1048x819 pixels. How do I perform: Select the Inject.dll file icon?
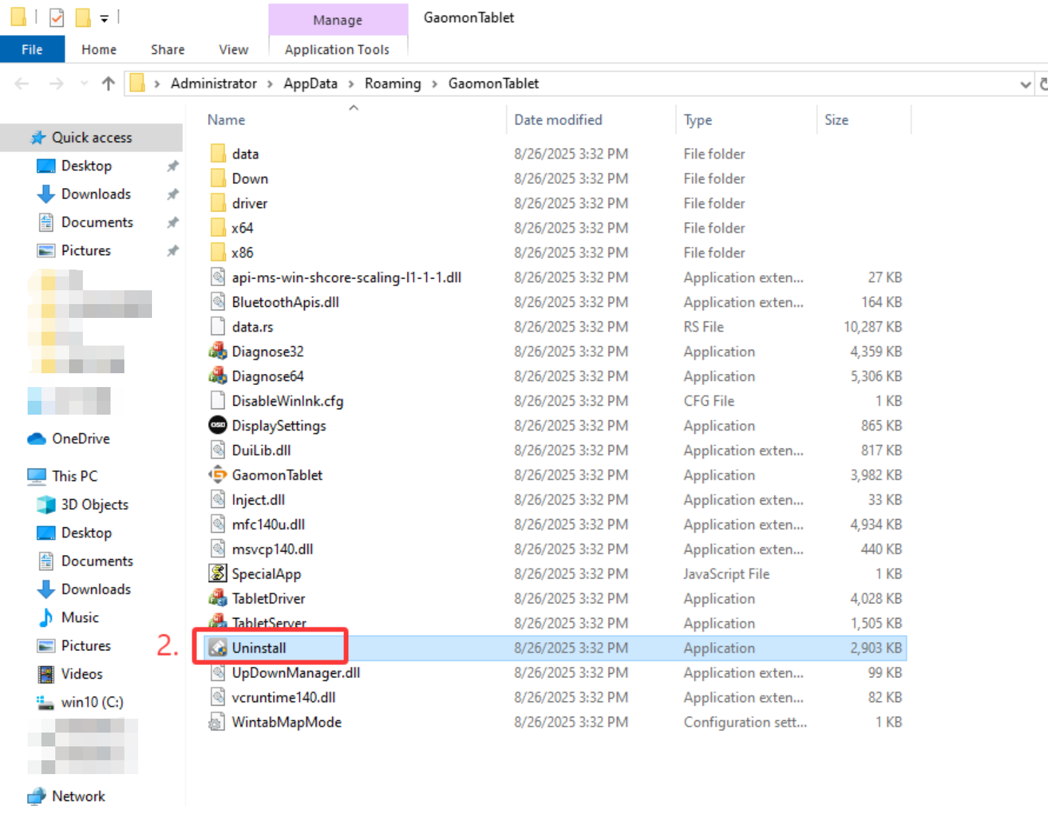pyautogui.click(x=218, y=500)
